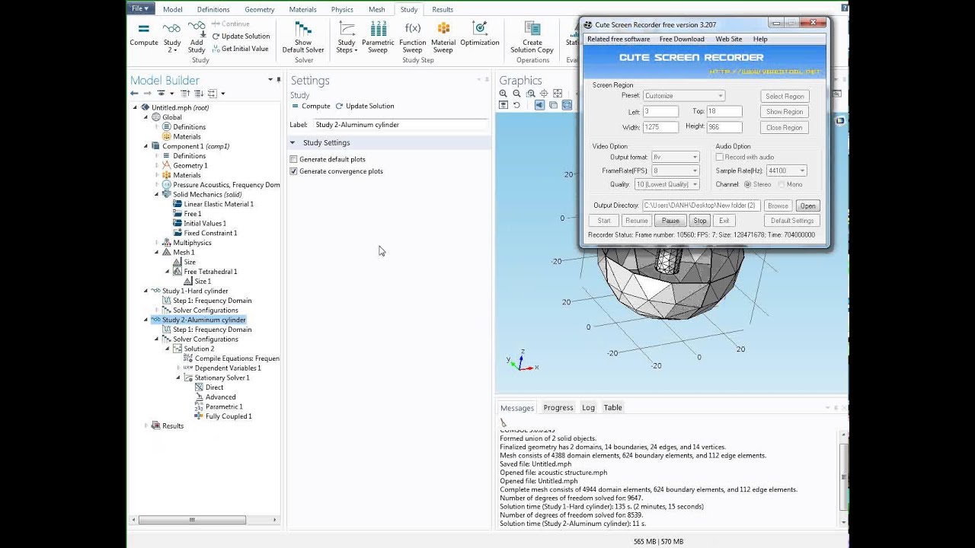Collapse the Study Settings section
Viewport: 975px width, 548px height.
[292, 142]
